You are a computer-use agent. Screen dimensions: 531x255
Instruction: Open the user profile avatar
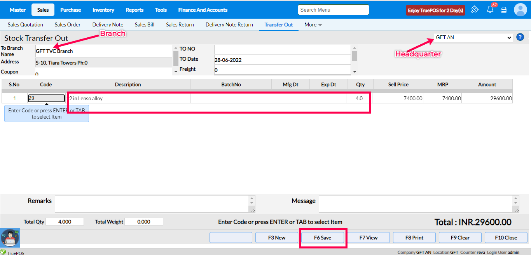520,10
